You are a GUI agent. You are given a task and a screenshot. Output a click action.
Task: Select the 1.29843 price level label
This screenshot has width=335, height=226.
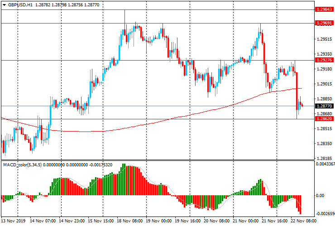(324, 9)
